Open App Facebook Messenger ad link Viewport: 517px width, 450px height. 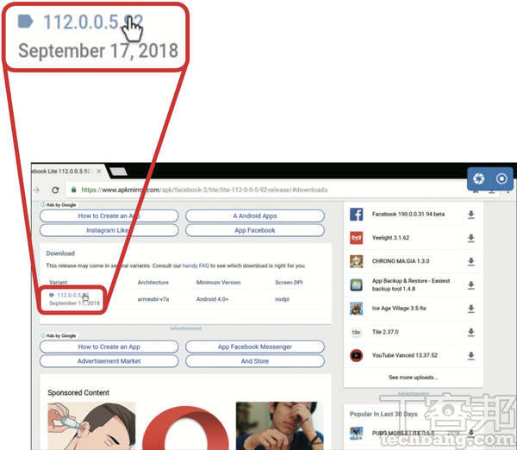(255, 347)
